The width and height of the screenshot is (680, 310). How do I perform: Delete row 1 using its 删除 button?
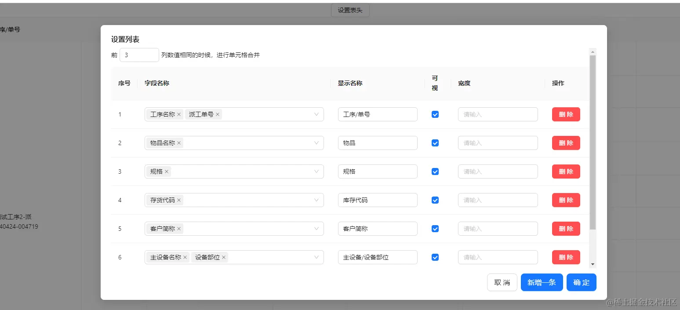(566, 114)
